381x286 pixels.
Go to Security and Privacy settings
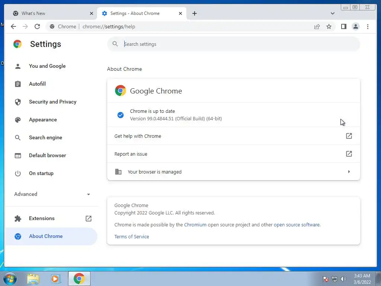(52, 102)
